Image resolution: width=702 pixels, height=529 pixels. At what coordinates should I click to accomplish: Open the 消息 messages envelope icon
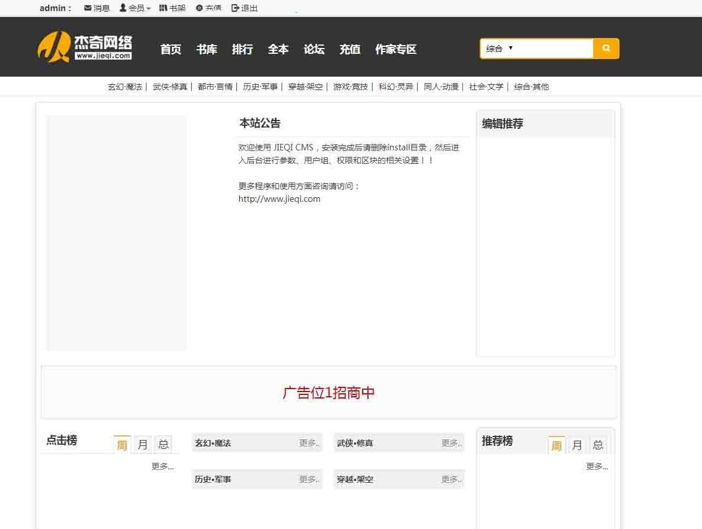tap(88, 8)
